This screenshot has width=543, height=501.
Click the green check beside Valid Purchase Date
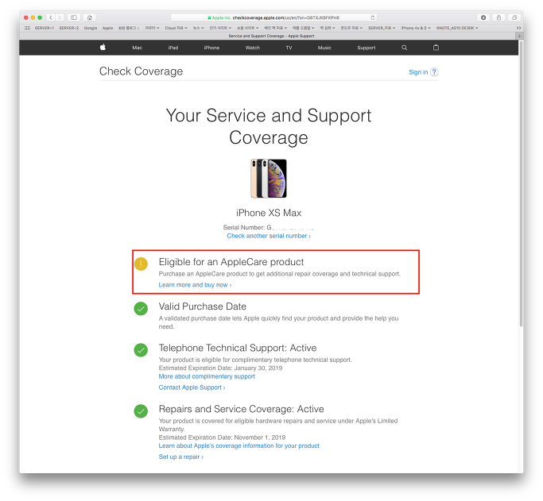[x=141, y=308]
